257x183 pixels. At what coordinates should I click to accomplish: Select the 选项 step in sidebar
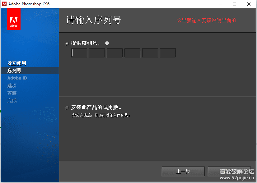[x=12, y=86]
